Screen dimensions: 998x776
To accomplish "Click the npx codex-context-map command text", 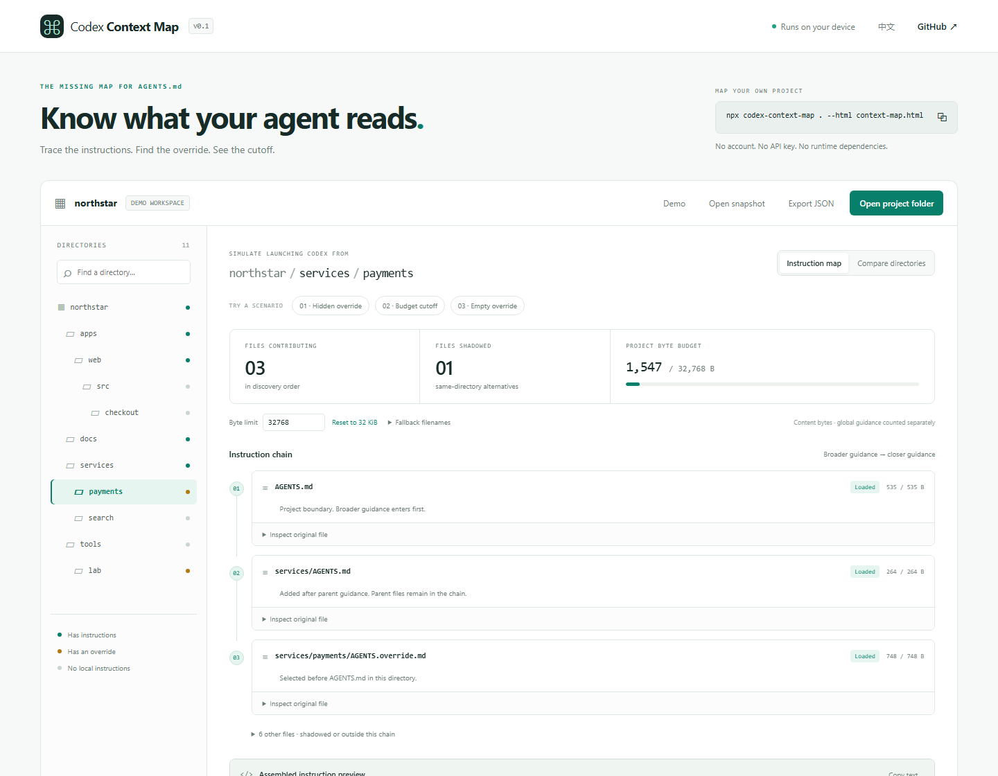I will tap(825, 116).
